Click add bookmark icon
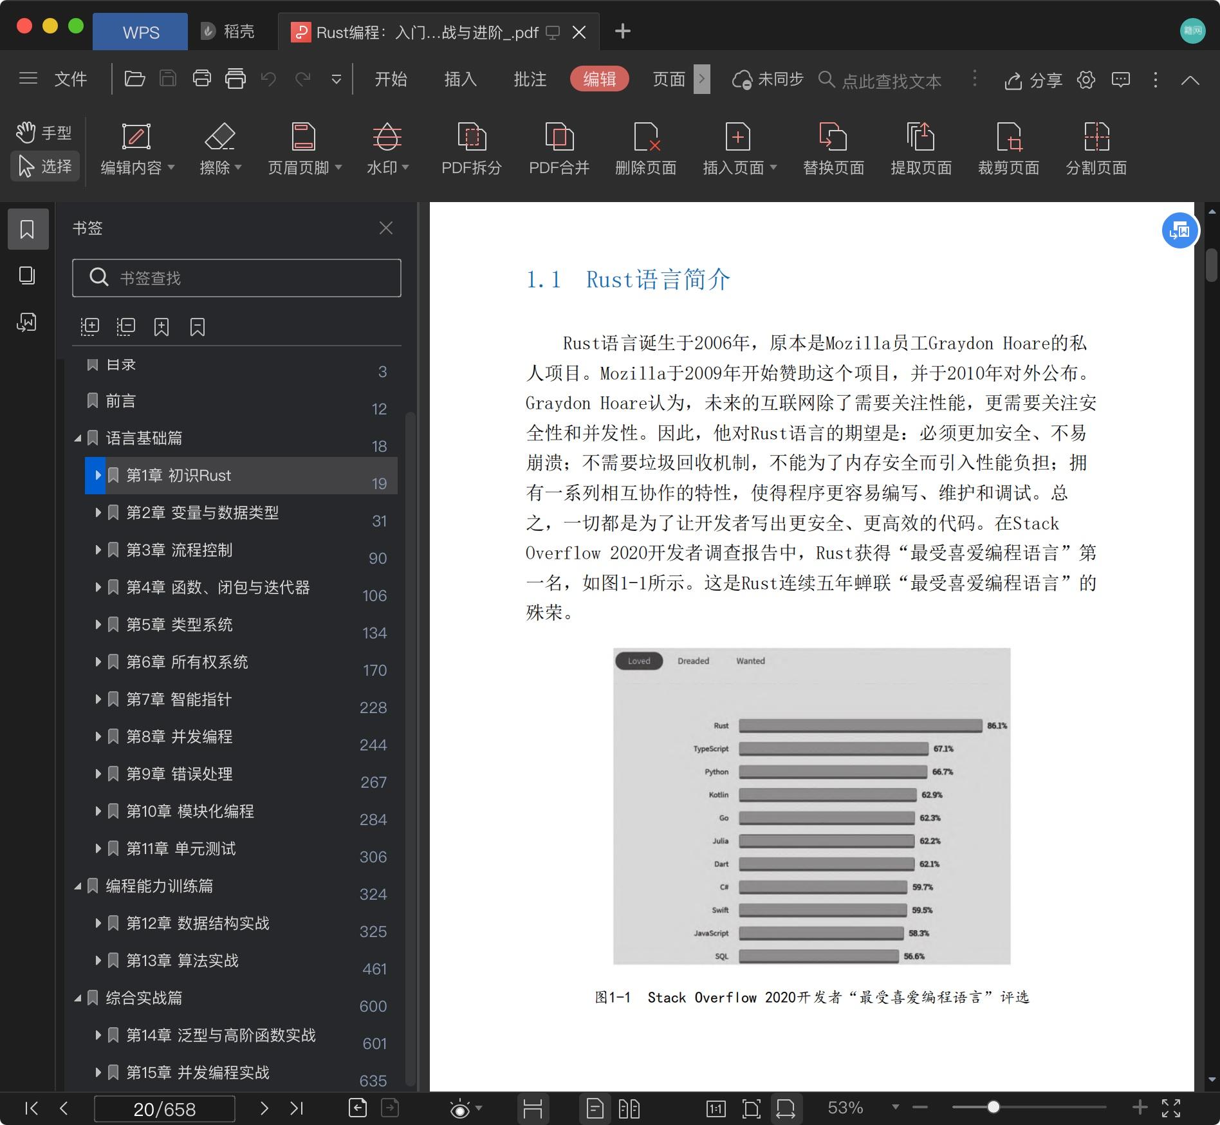The width and height of the screenshot is (1220, 1125). click(x=162, y=327)
